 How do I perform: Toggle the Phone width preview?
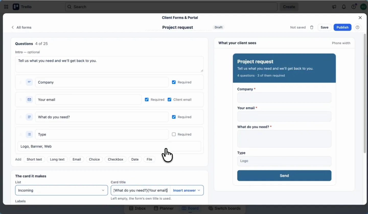coord(341,43)
